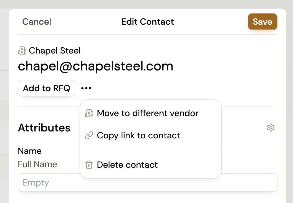Click the 'Name' attribute label
293x203 pixels.
pyautogui.click(x=30, y=151)
